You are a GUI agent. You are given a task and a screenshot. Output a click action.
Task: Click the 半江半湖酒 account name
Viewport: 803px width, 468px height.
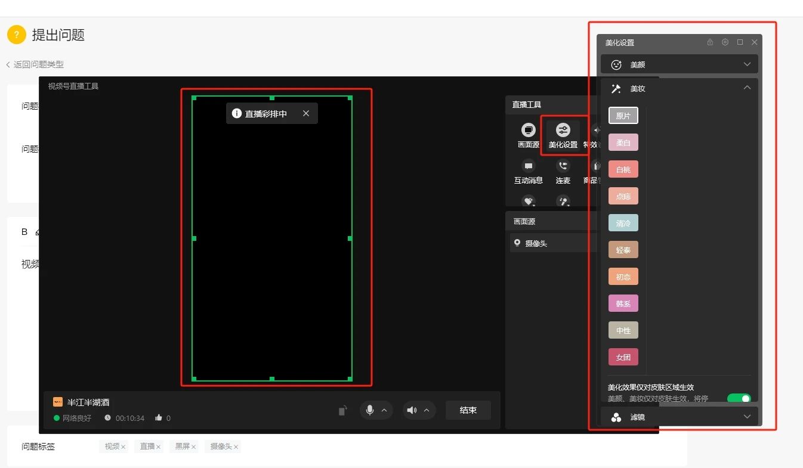(88, 402)
